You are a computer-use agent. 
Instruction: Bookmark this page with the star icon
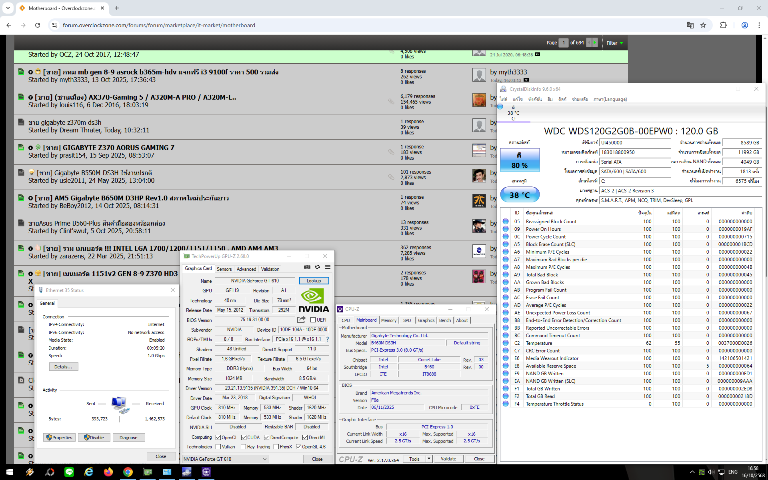tap(703, 25)
